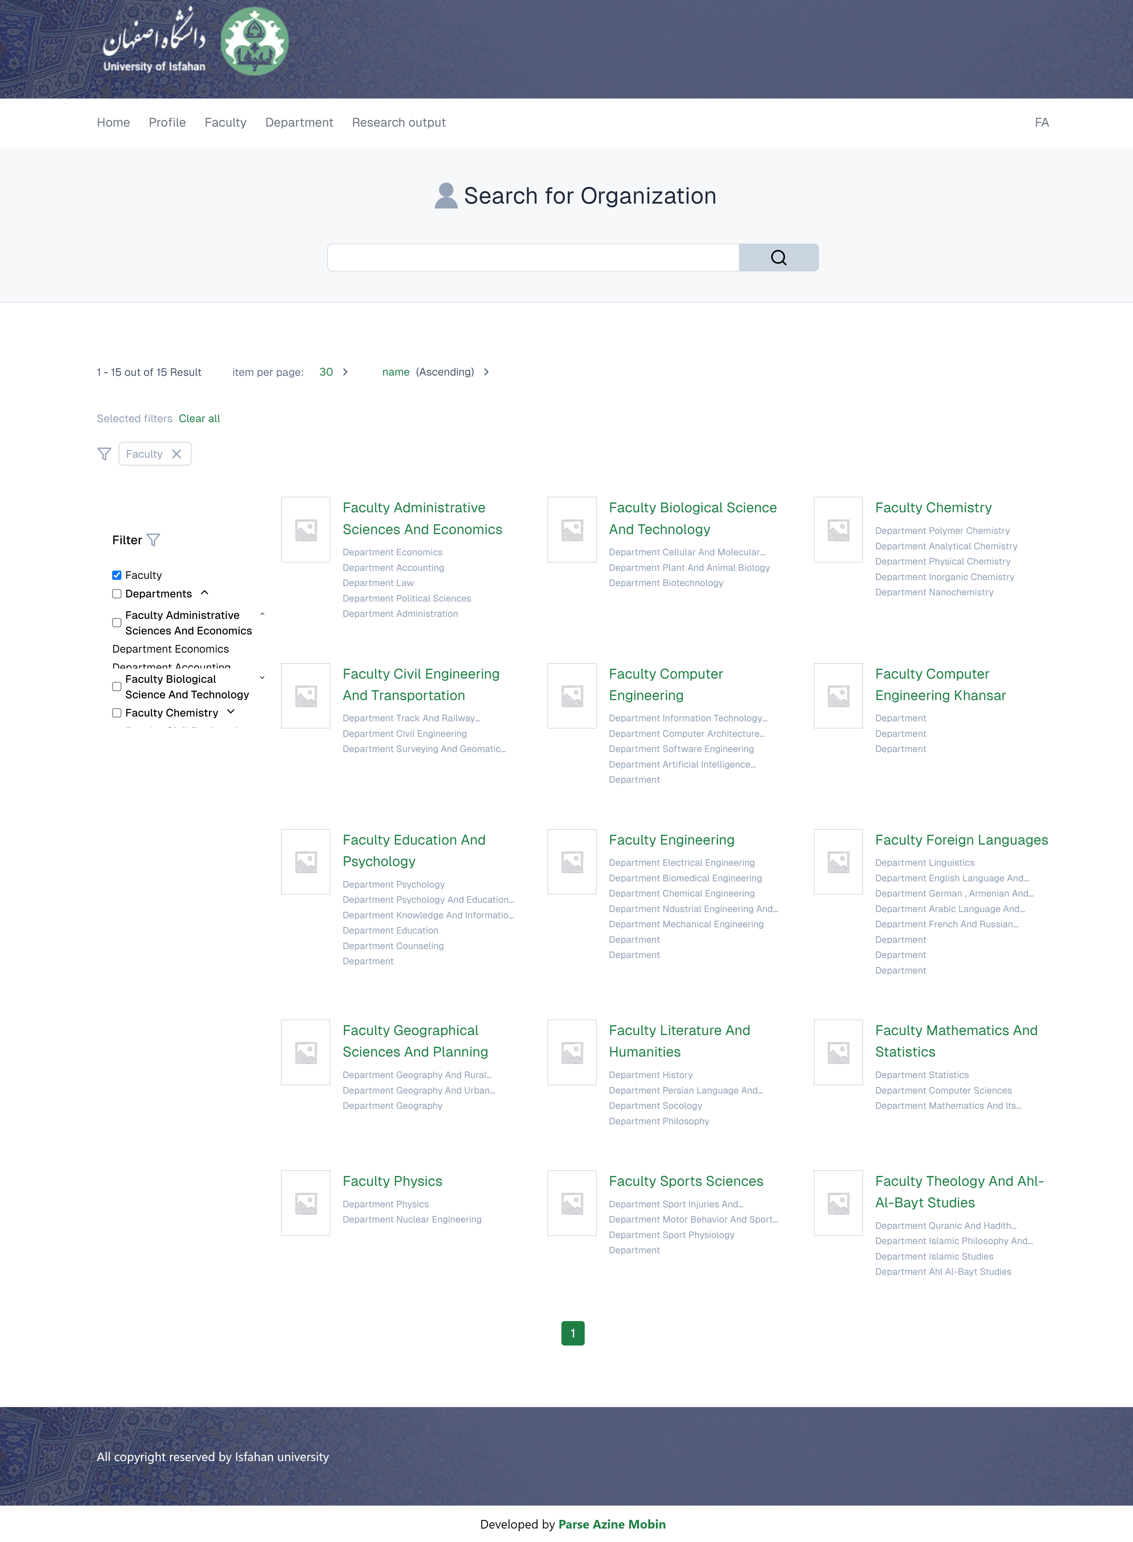Open Faculty Chemistry title link
Image resolution: width=1133 pixels, height=1542 pixels.
click(933, 508)
